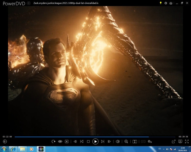Toggle remaining time display -00:39:56
Viewport: 191px width, 152px height.
coord(183,137)
